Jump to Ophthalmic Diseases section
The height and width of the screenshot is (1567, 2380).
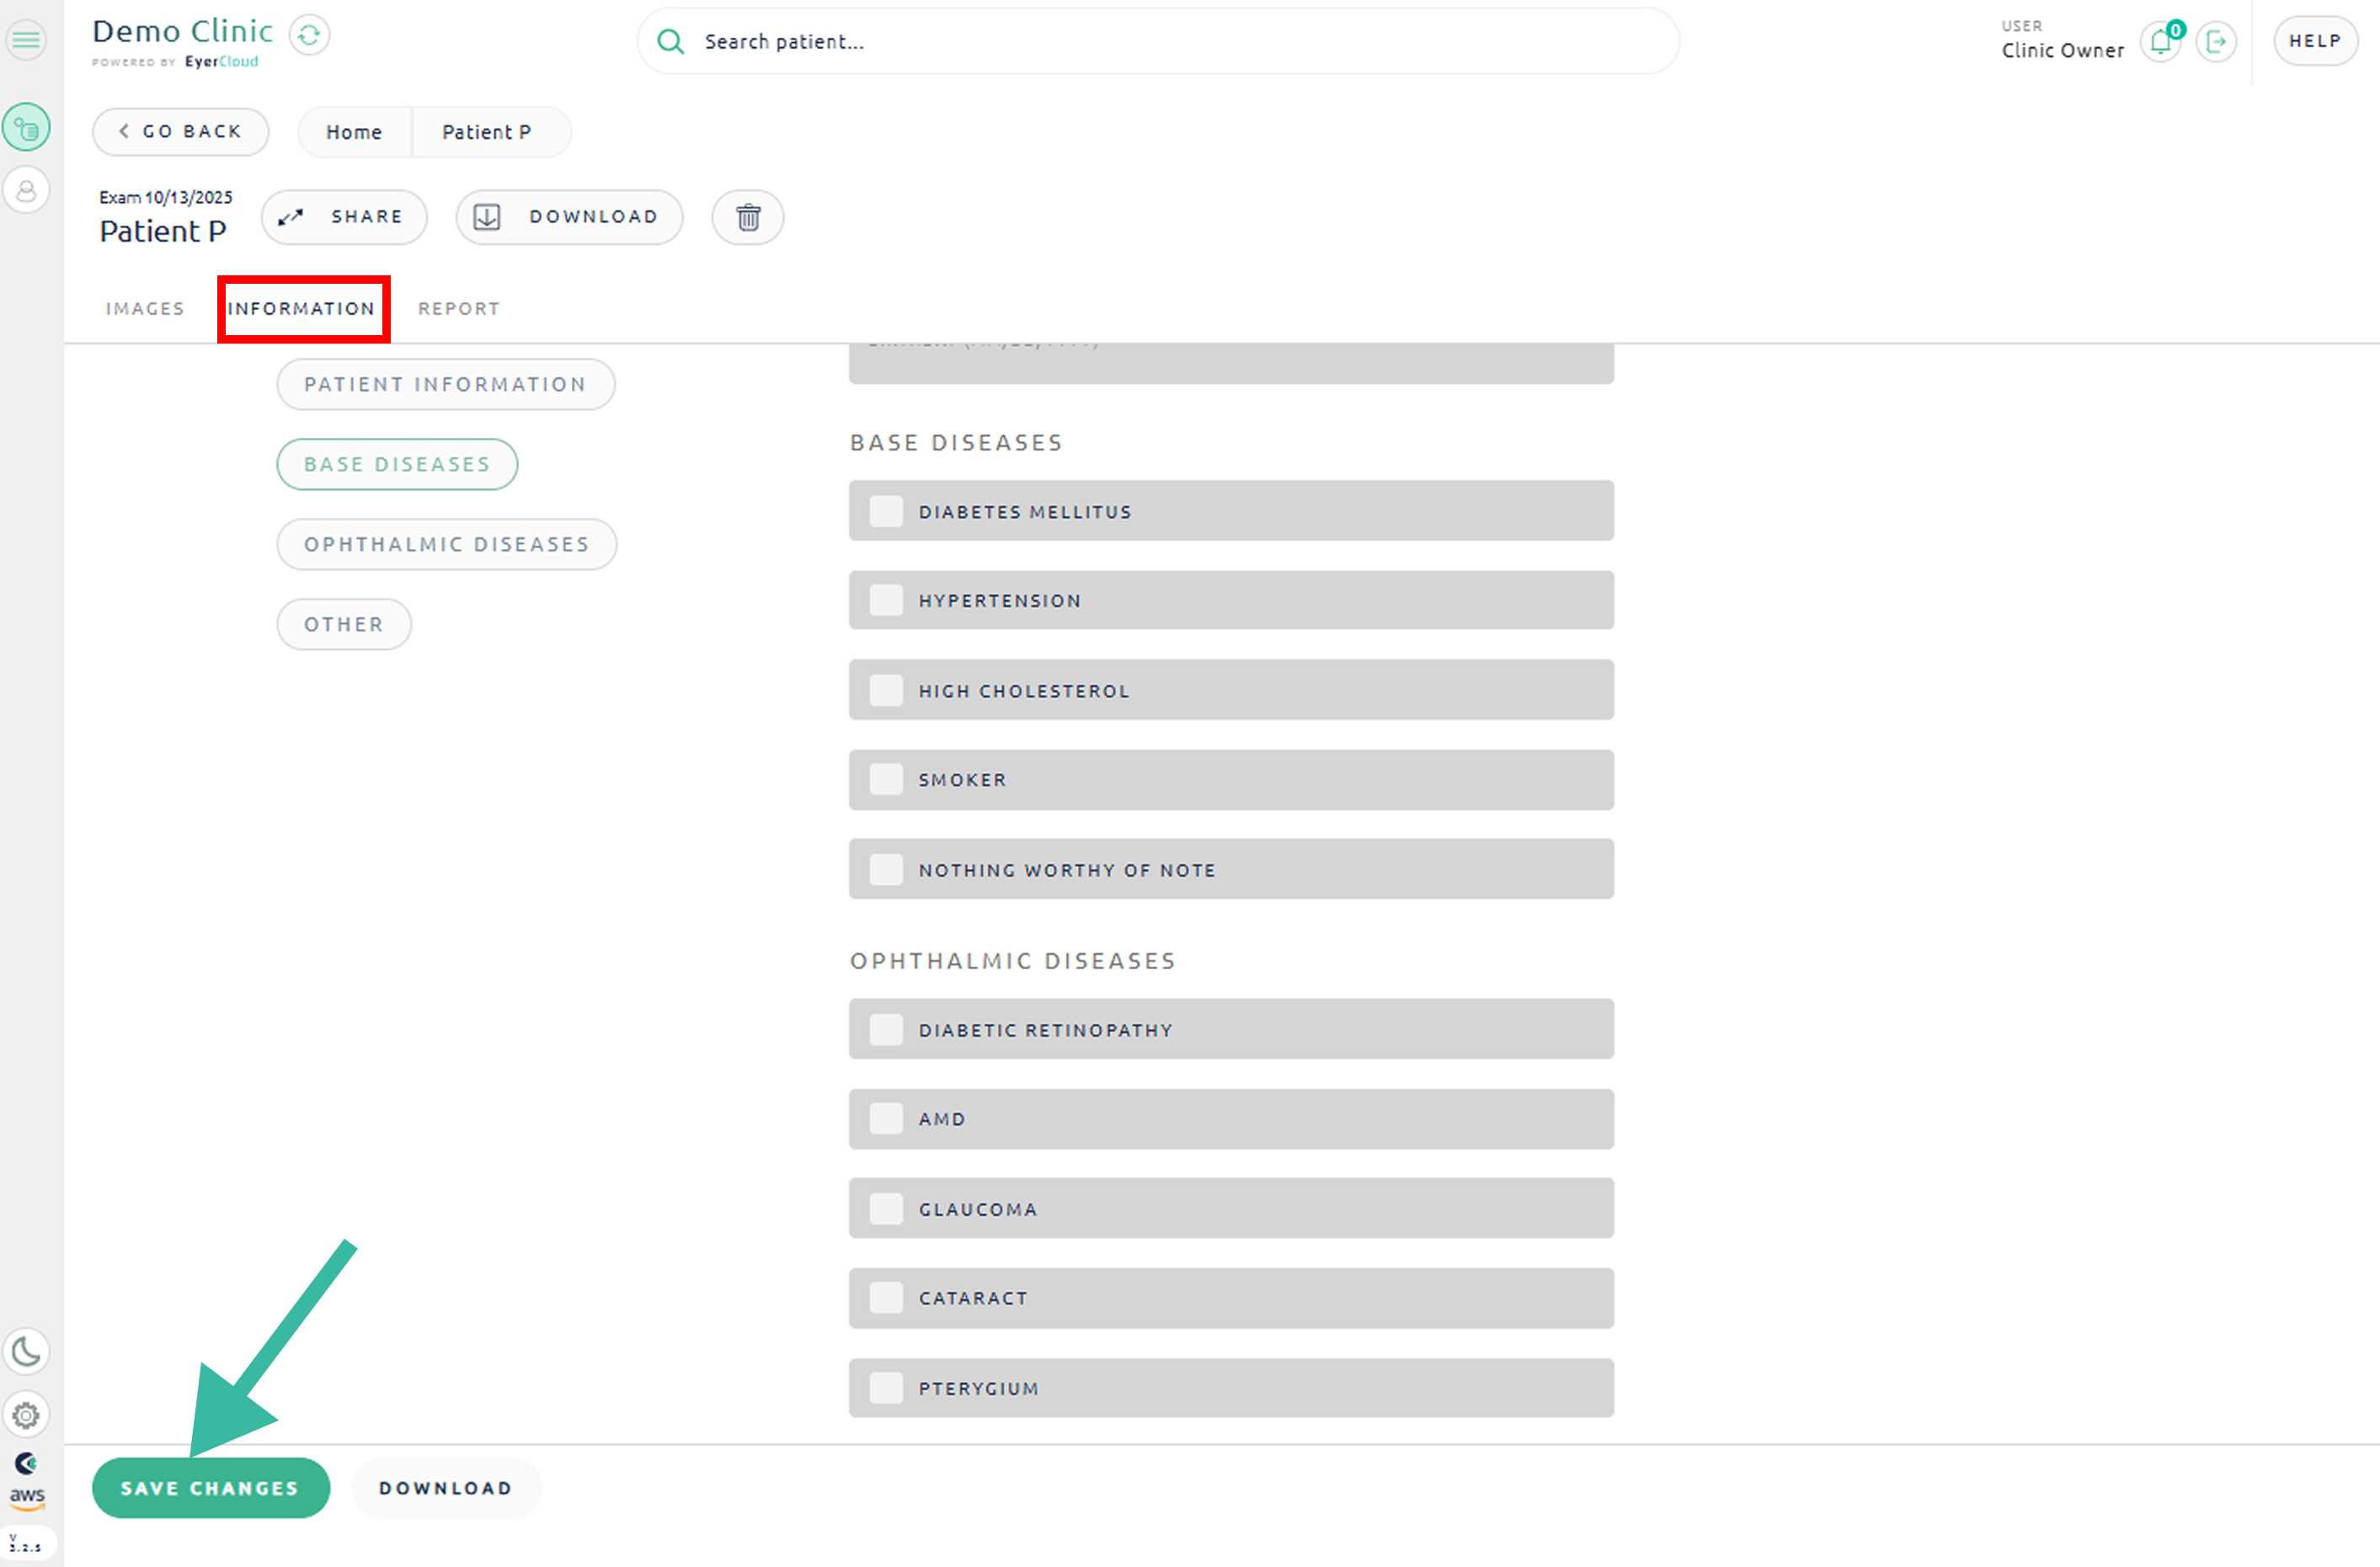coord(446,545)
